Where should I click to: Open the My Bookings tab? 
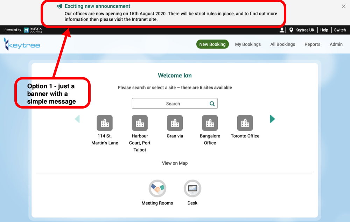click(248, 44)
